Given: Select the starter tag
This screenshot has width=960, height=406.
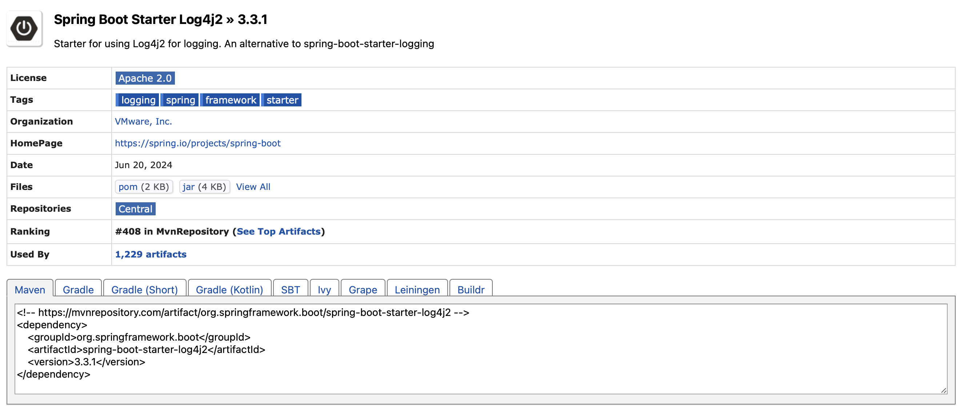Looking at the screenshot, I should click(282, 100).
